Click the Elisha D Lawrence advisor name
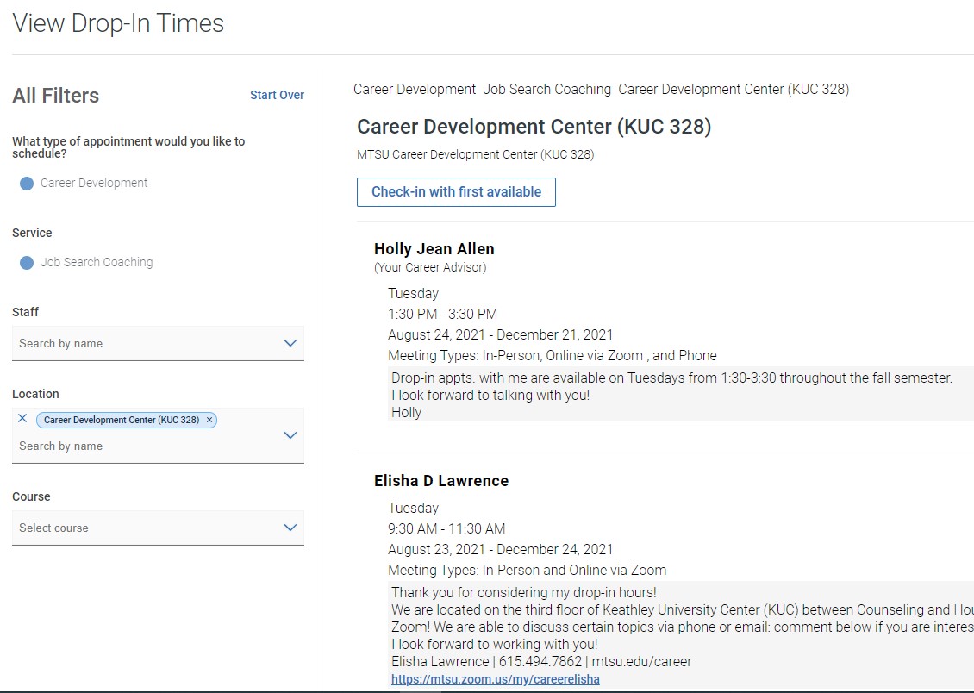The height and width of the screenshot is (693, 974). pyautogui.click(x=440, y=481)
